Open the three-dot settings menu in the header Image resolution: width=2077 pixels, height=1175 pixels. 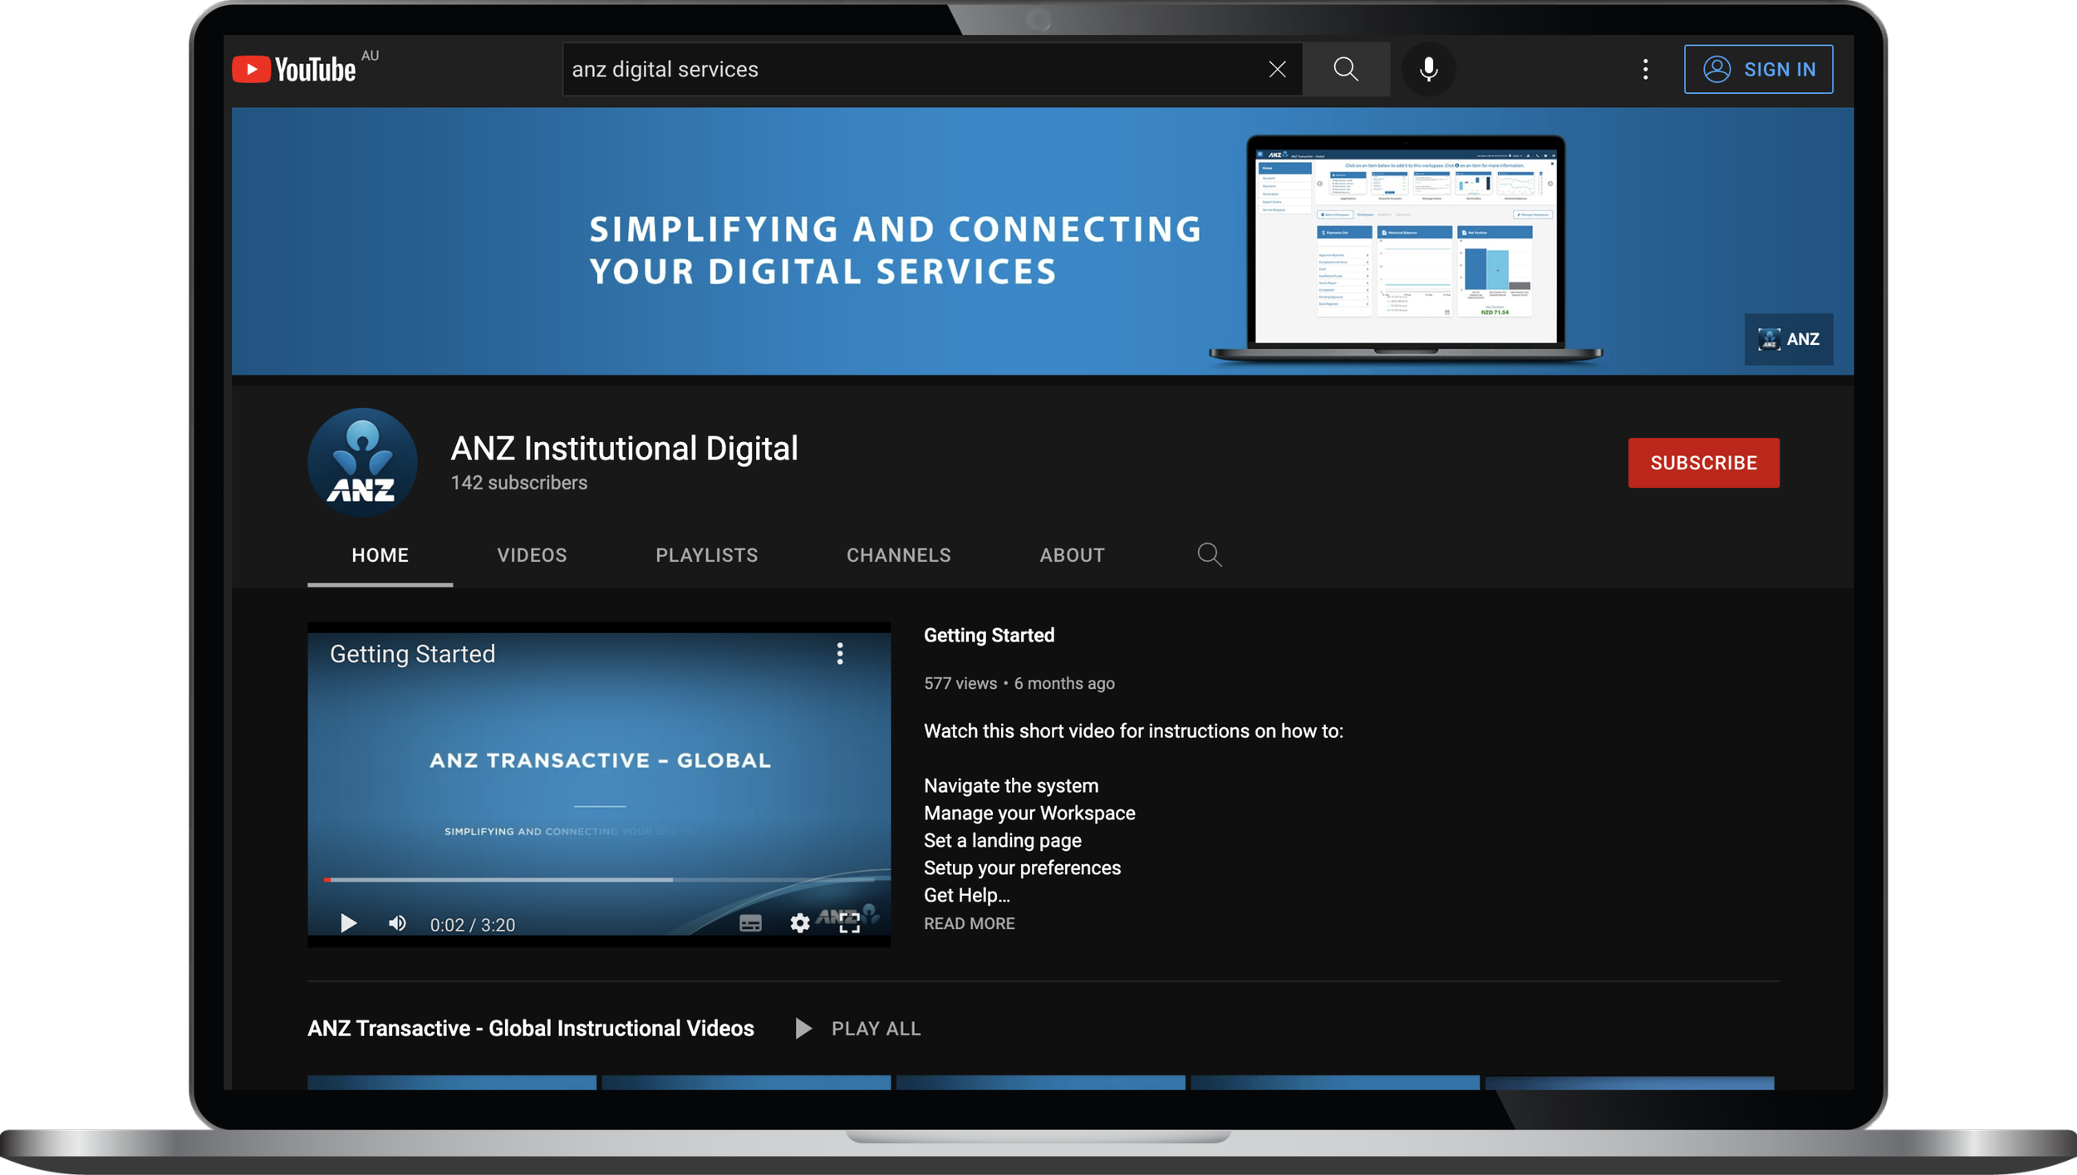click(x=1645, y=69)
